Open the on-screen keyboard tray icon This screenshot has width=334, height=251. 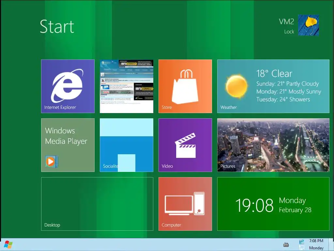(x=286, y=244)
